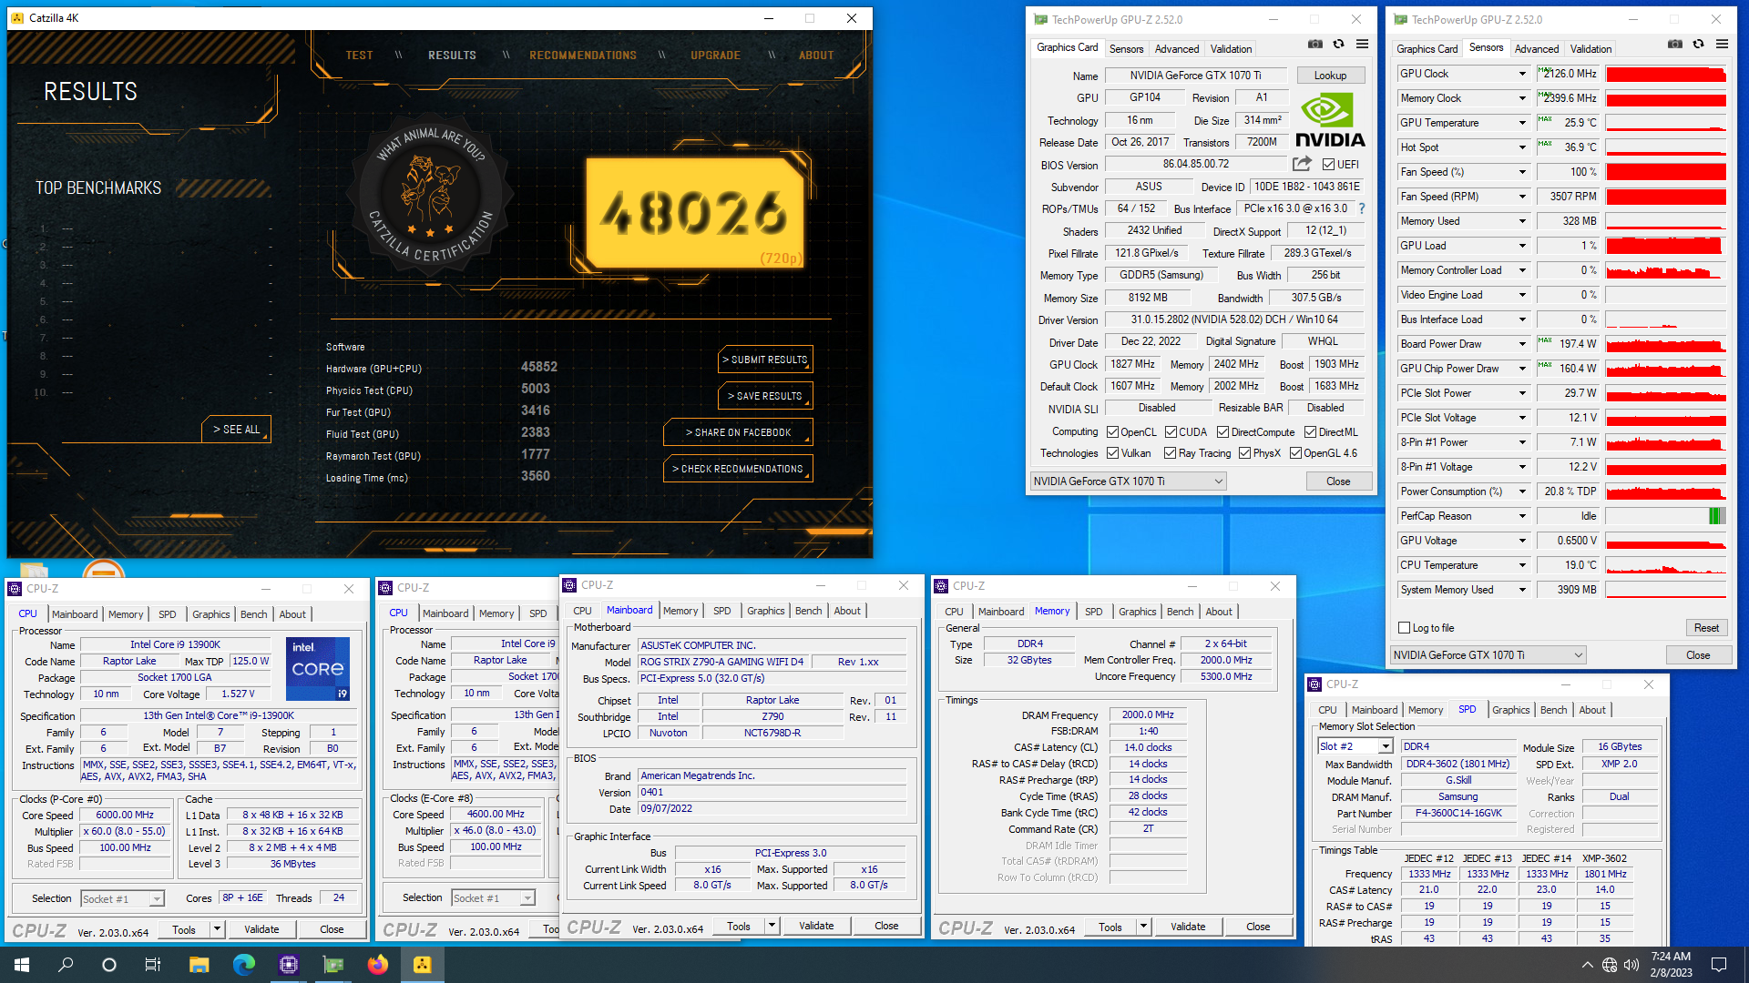
Task: Launch Microsoft Edge from taskbar
Action: pos(243,965)
